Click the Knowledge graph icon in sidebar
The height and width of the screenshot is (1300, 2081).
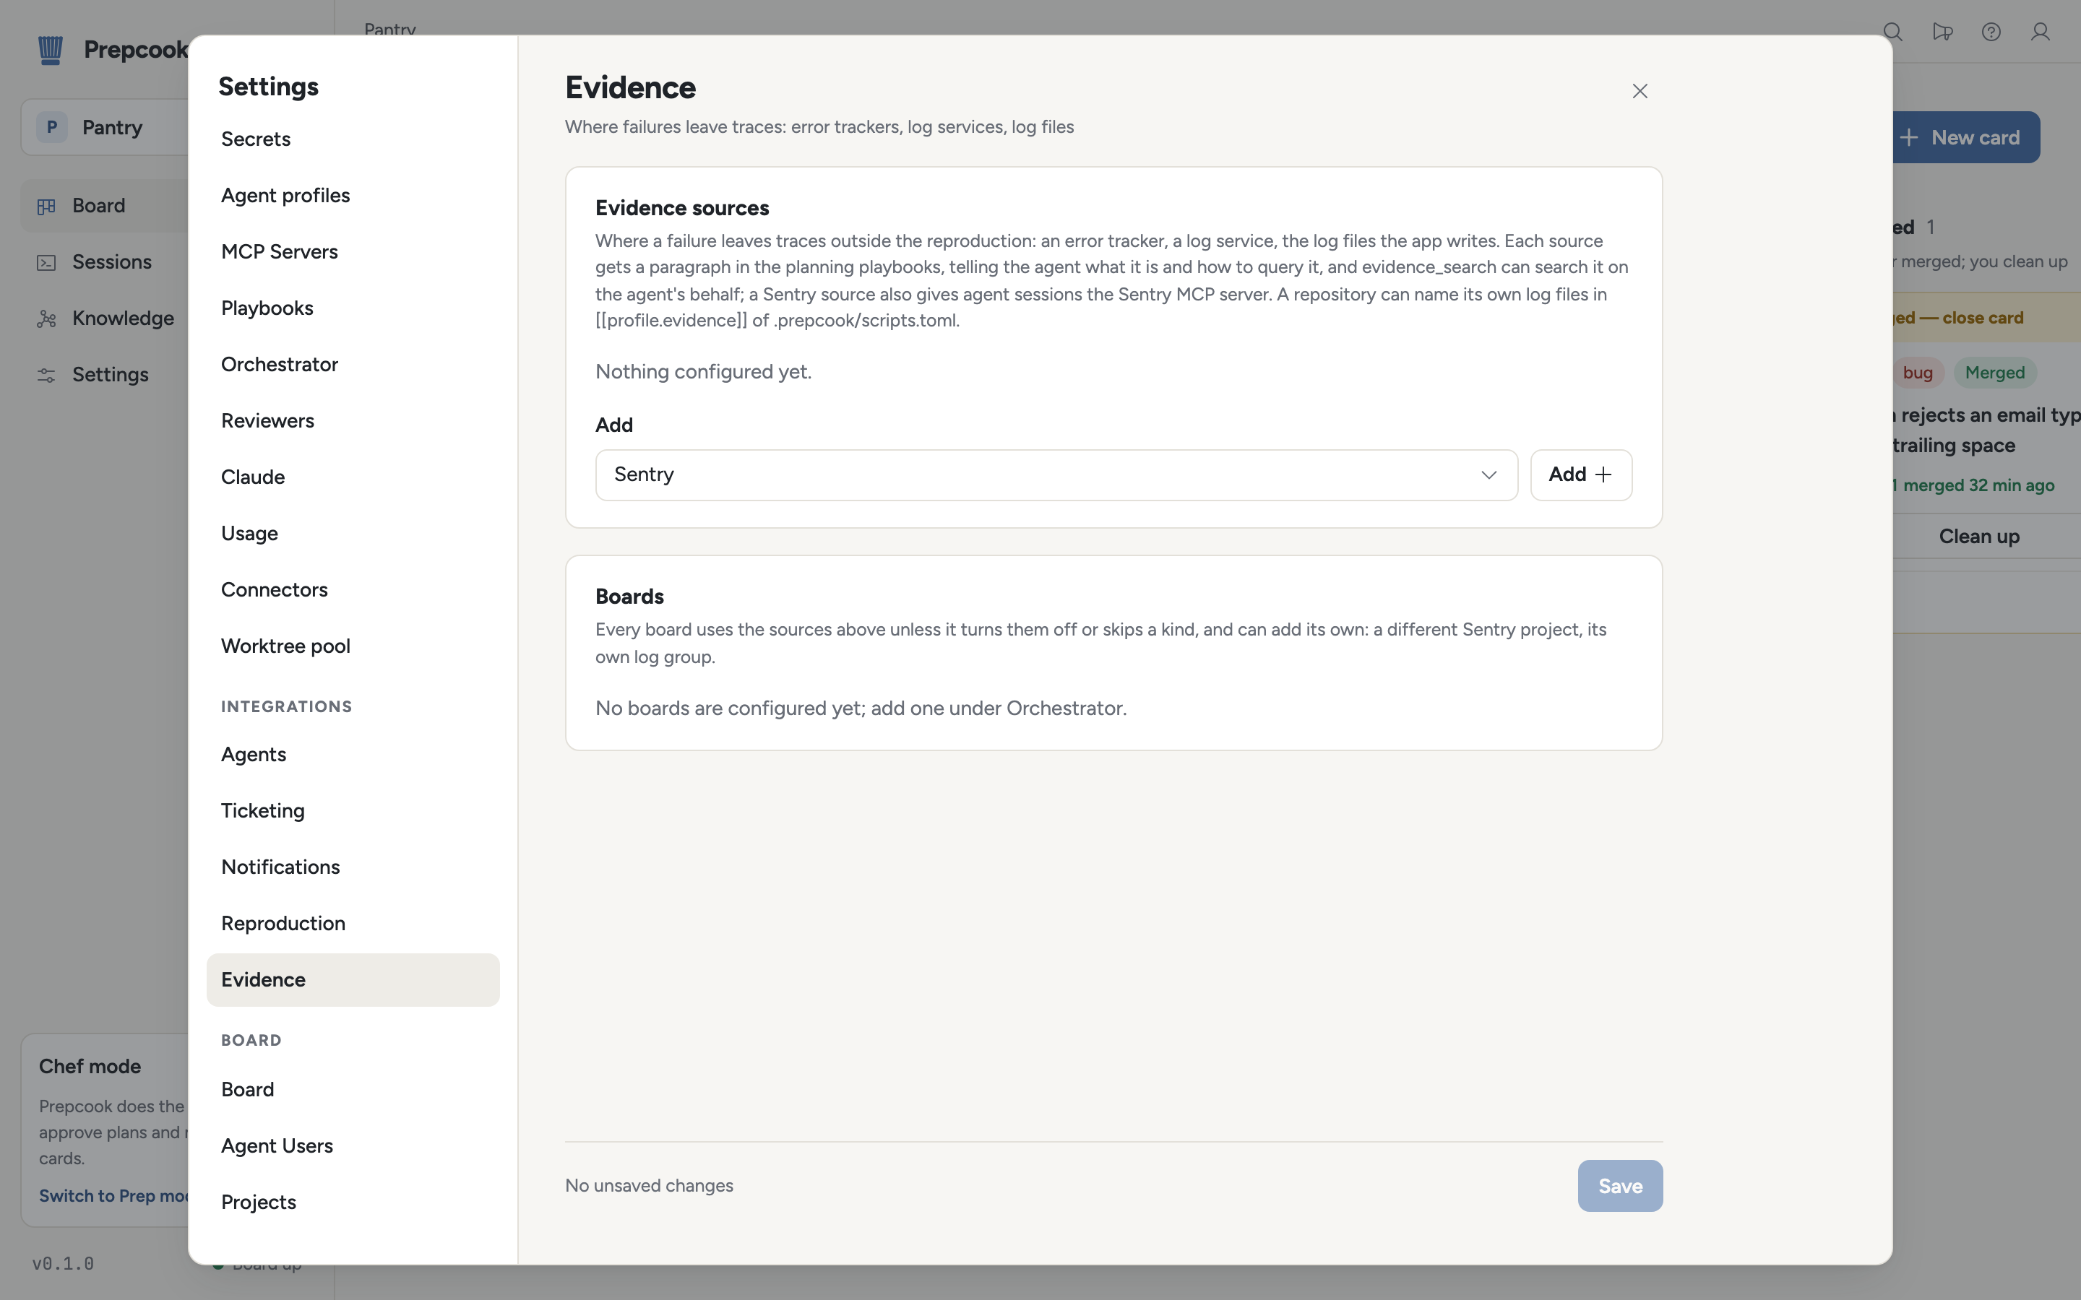click(46, 319)
